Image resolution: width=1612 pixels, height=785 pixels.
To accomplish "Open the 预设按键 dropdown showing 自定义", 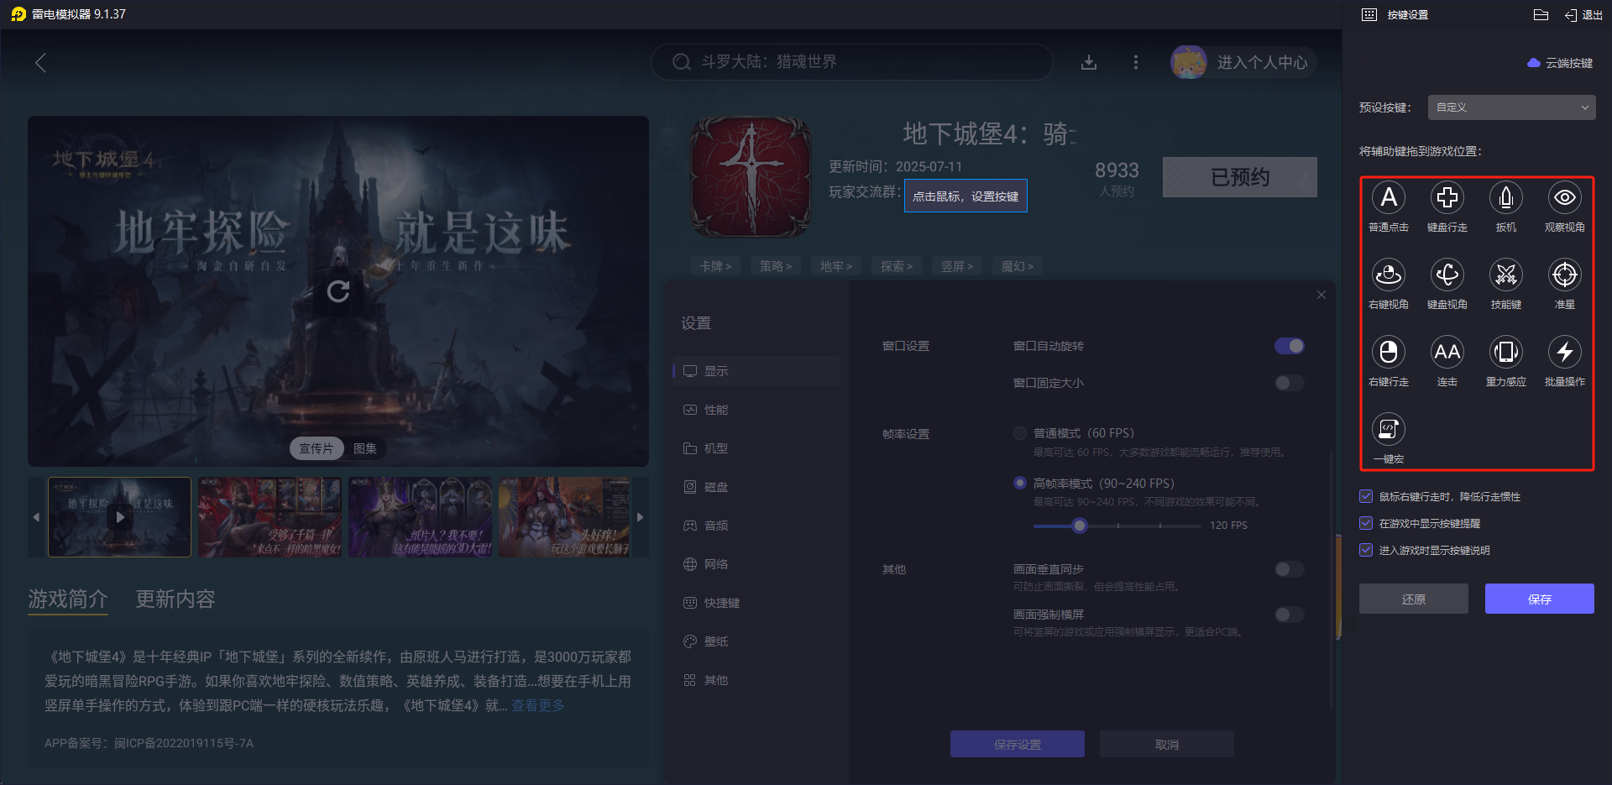I will point(1511,107).
